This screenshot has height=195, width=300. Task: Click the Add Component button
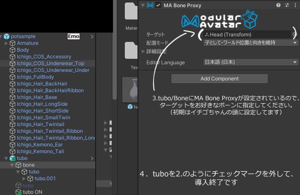pos(220,79)
